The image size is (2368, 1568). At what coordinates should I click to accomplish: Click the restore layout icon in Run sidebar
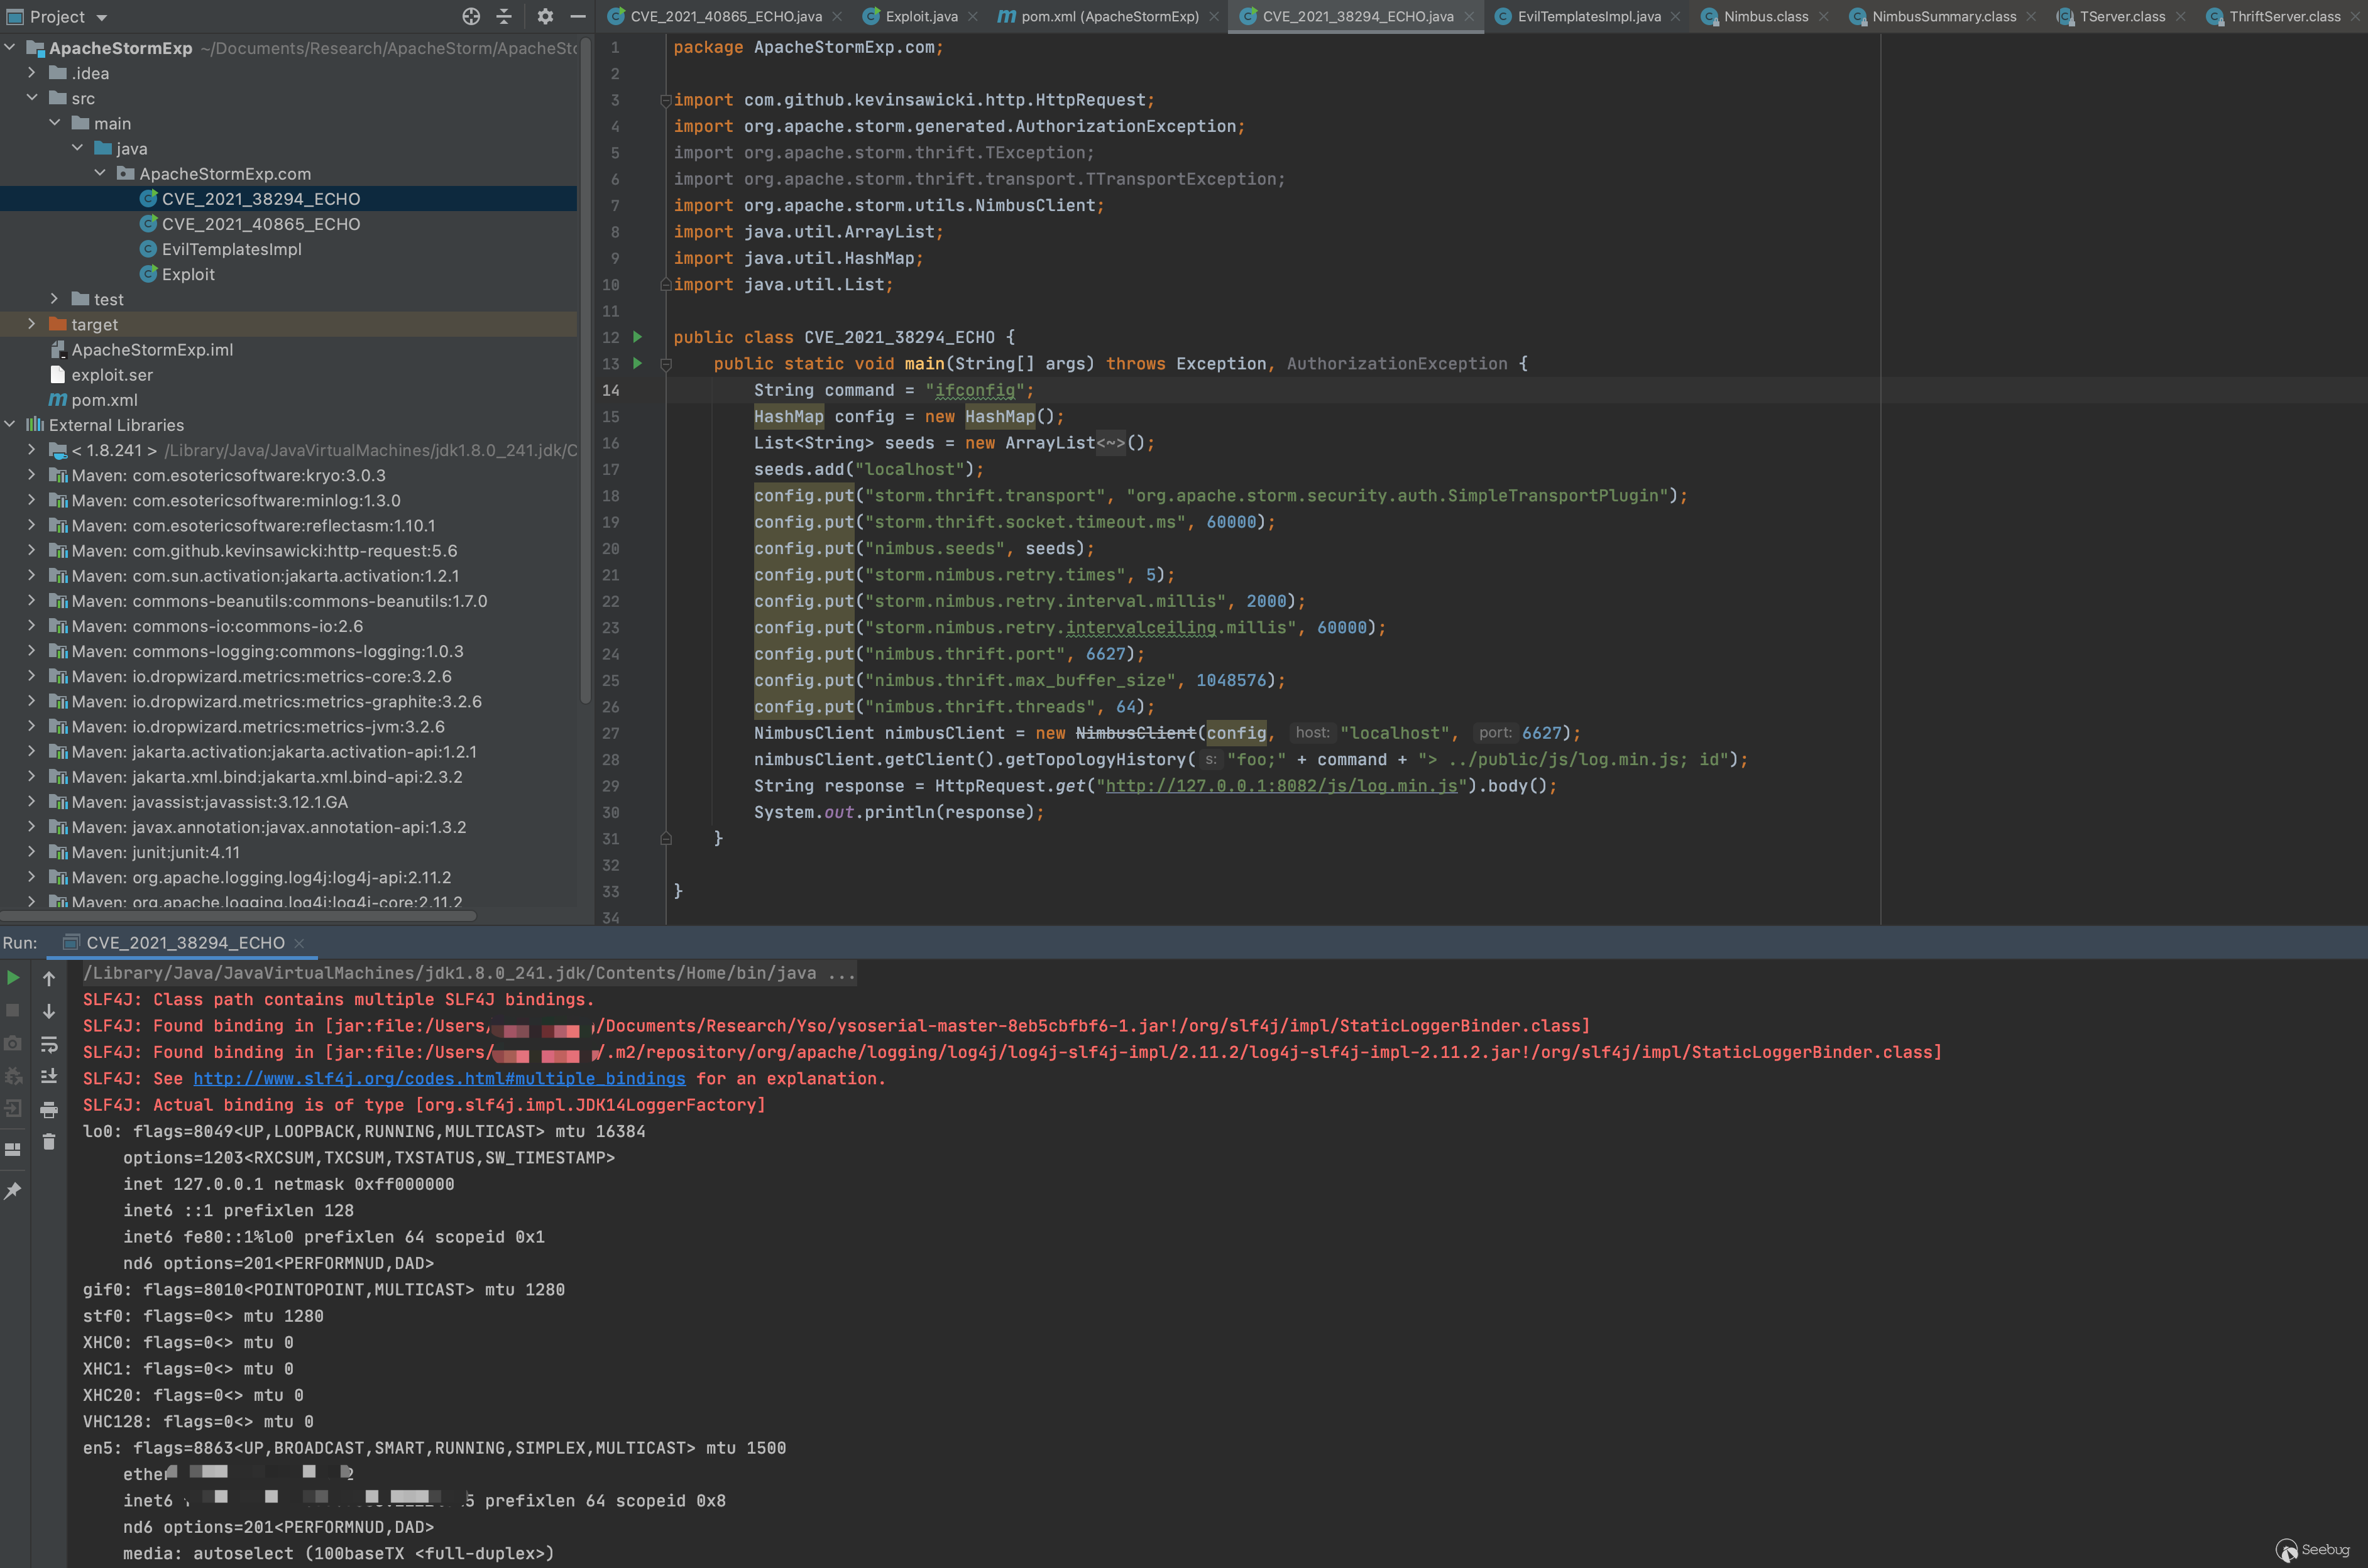[x=13, y=1150]
